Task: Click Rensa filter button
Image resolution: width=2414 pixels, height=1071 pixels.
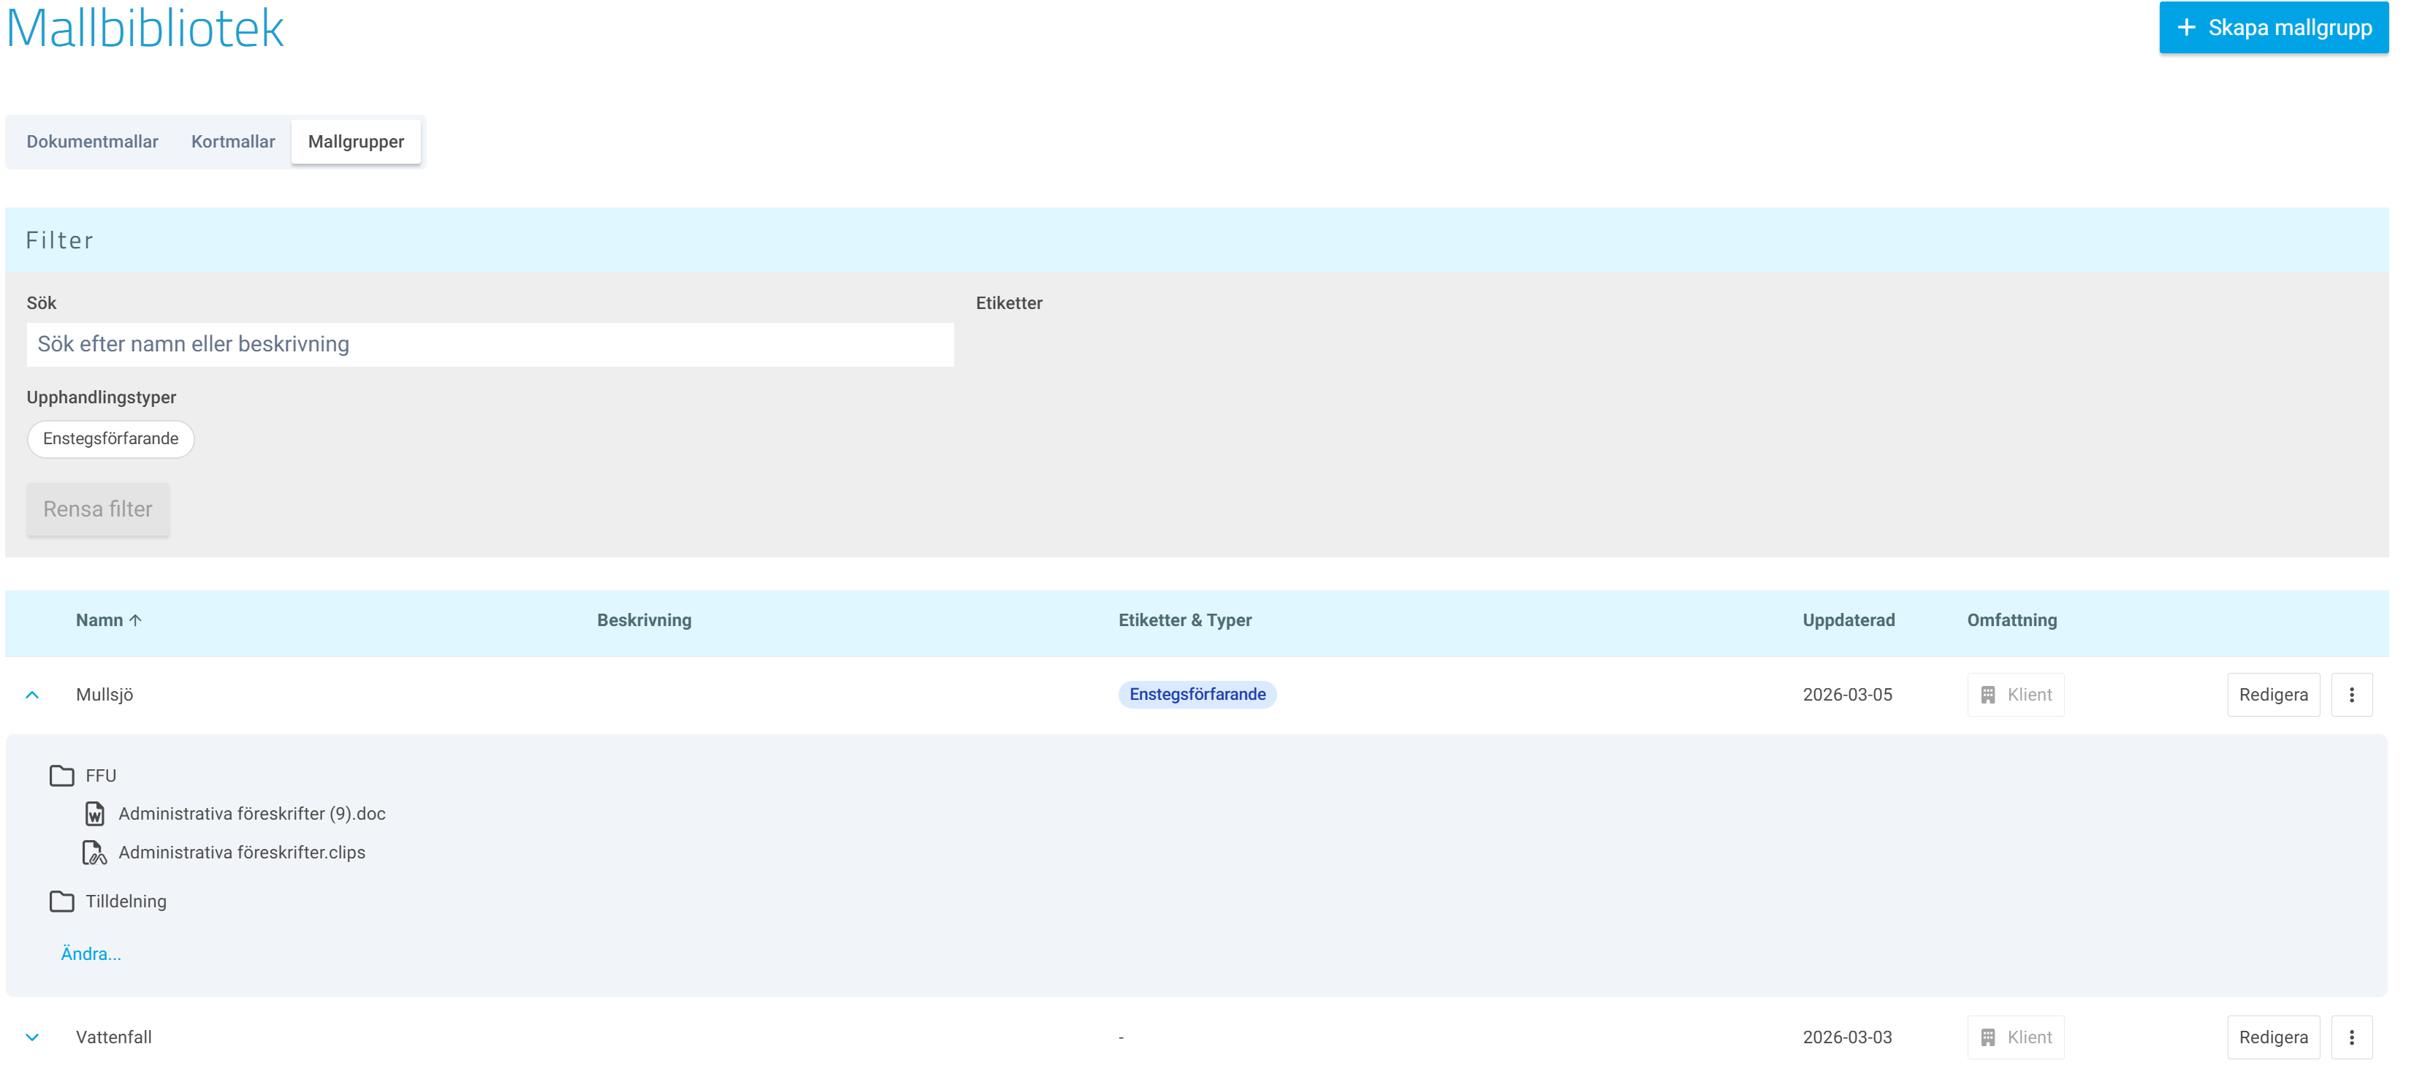Action: (x=97, y=508)
